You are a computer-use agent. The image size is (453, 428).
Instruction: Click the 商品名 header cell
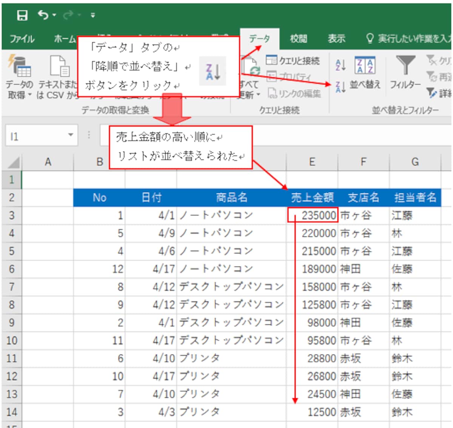click(x=231, y=197)
